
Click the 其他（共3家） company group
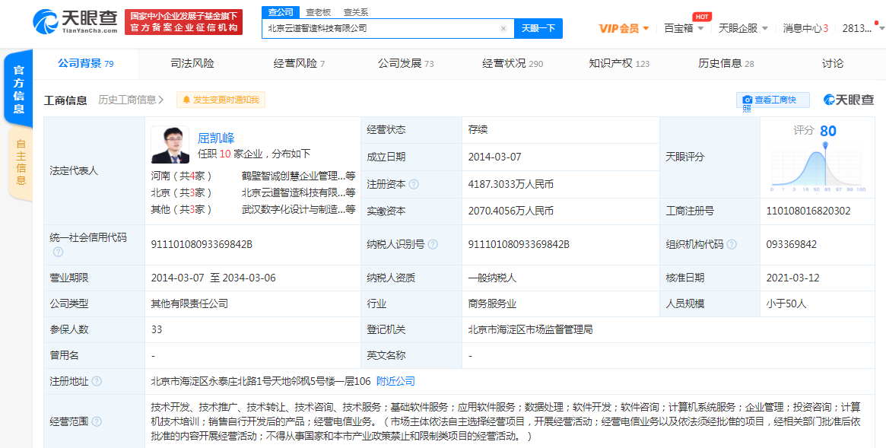coord(181,210)
